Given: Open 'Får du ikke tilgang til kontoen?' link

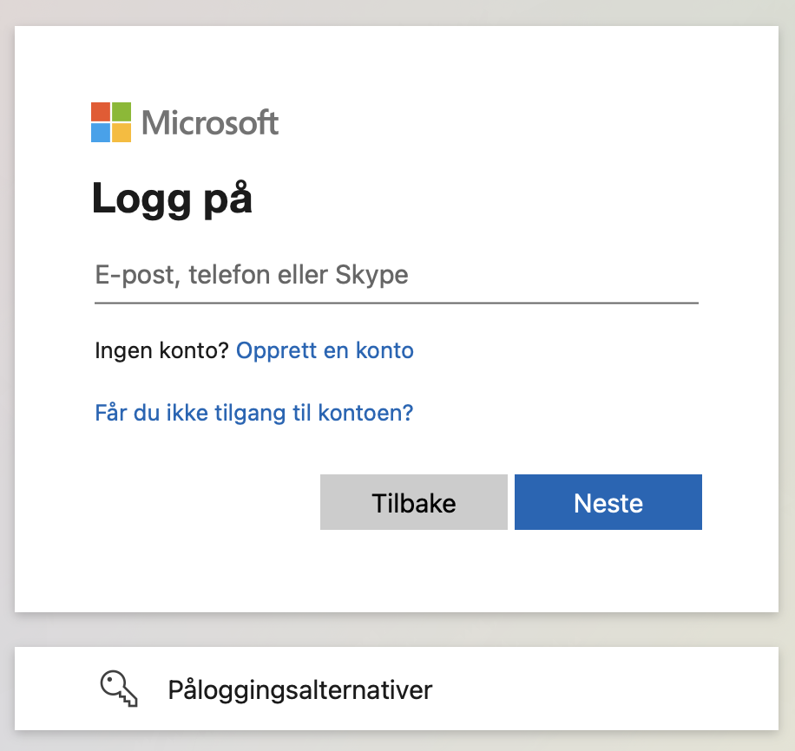Looking at the screenshot, I should (254, 413).
